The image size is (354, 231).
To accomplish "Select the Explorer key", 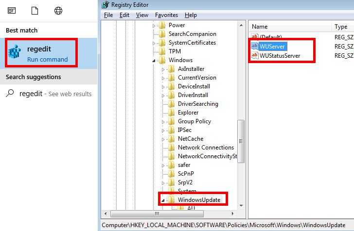I will (188, 113).
